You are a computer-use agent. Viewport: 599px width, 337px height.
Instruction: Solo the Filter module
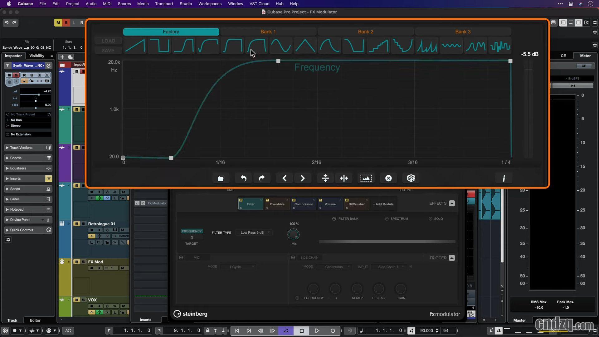[241, 208]
